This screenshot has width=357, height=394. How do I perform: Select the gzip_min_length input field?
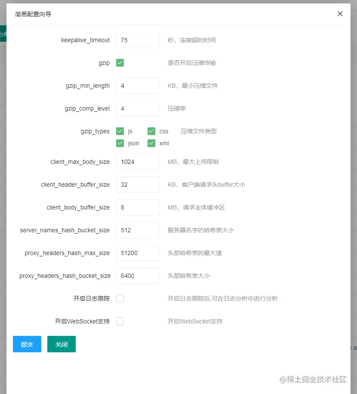pos(138,85)
